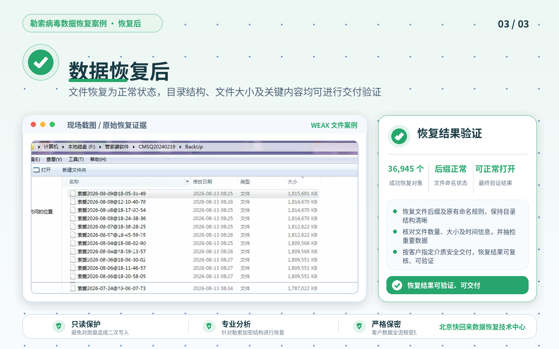Screen dimensions: 559x349
Task: Click the checkmark icon in 恢复结果可验证 button
Action: point(397,285)
